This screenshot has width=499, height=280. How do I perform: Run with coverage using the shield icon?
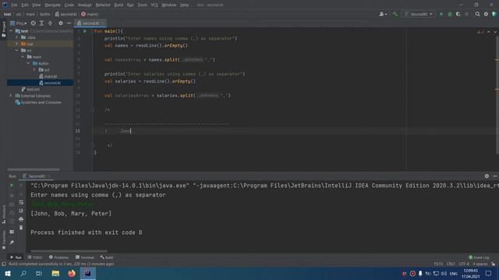coord(458,14)
